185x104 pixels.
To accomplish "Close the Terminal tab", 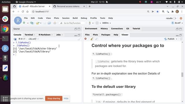I will (x=34, y=35).
